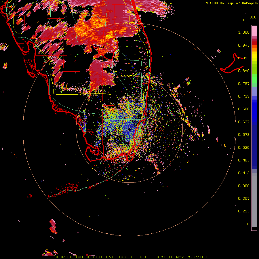
Task: Click the DCC legend header text
Action: (x=253, y=17)
